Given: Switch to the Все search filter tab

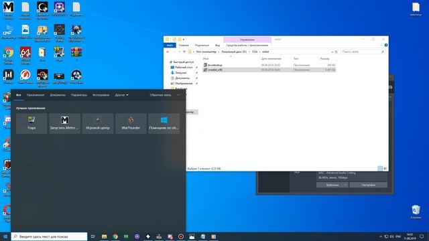Looking at the screenshot, I should pos(18,95).
